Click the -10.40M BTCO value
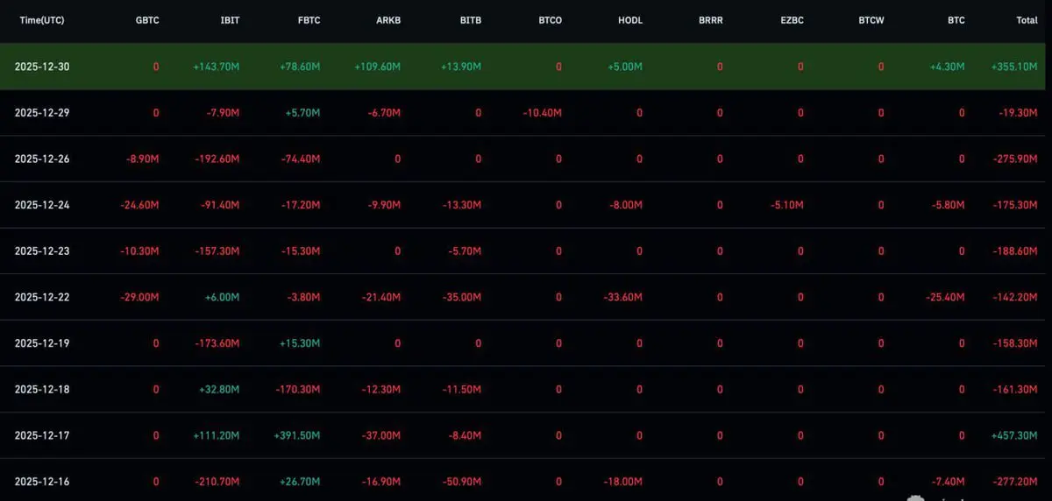Viewport: 1052px width, 501px height. (544, 113)
